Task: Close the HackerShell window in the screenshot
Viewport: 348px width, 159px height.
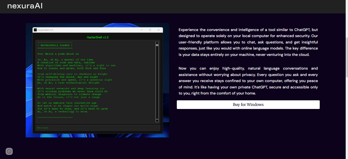Action: coord(158,30)
